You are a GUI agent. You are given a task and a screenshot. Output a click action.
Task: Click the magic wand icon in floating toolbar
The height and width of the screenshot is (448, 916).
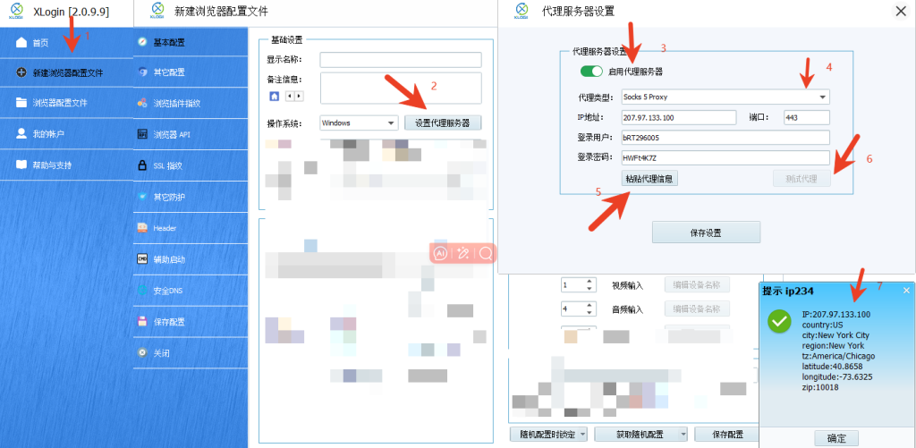pyautogui.click(x=464, y=253)
